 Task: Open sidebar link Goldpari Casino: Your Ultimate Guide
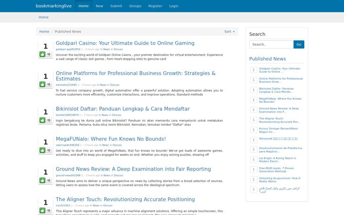pos(279,70)
